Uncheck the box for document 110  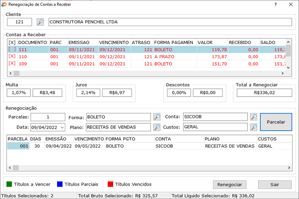[x=12, y=56]
